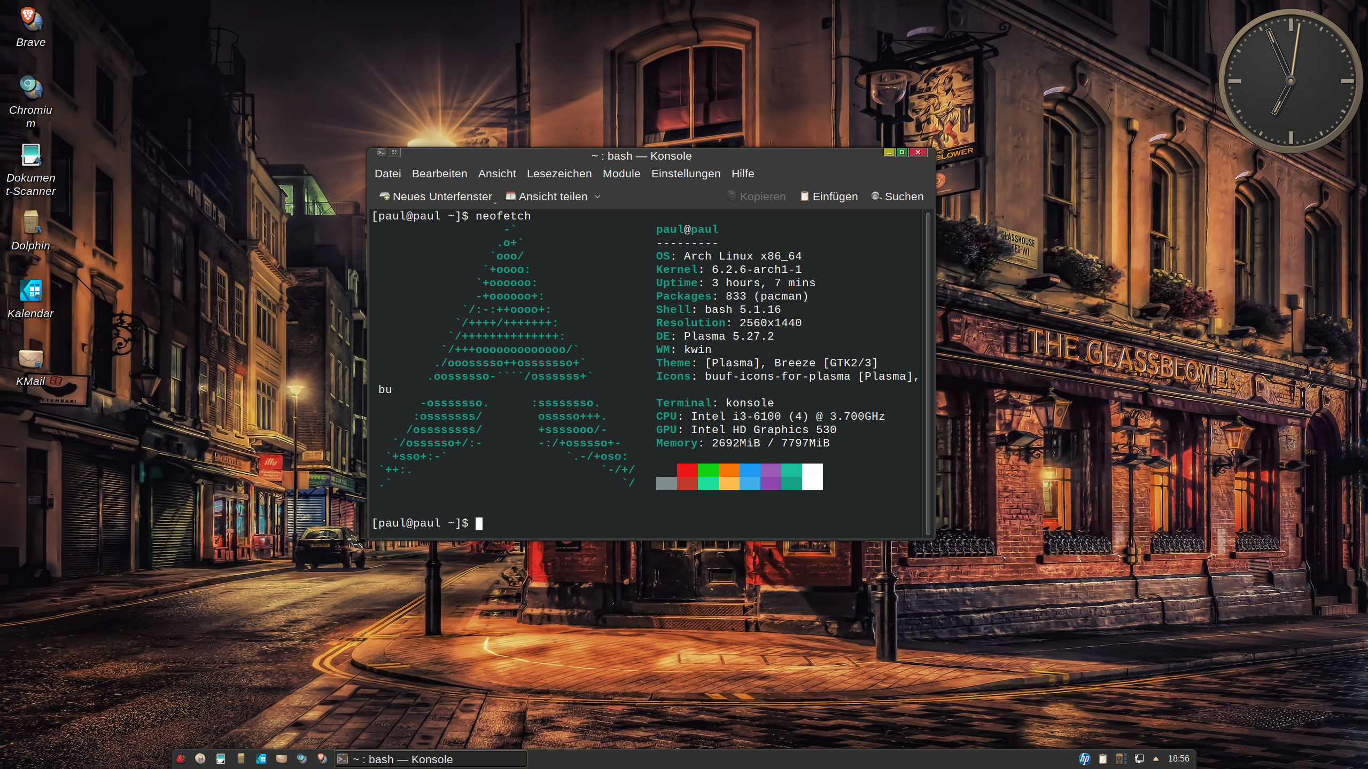Click the Suchen toolbar button

coord(897,197)
